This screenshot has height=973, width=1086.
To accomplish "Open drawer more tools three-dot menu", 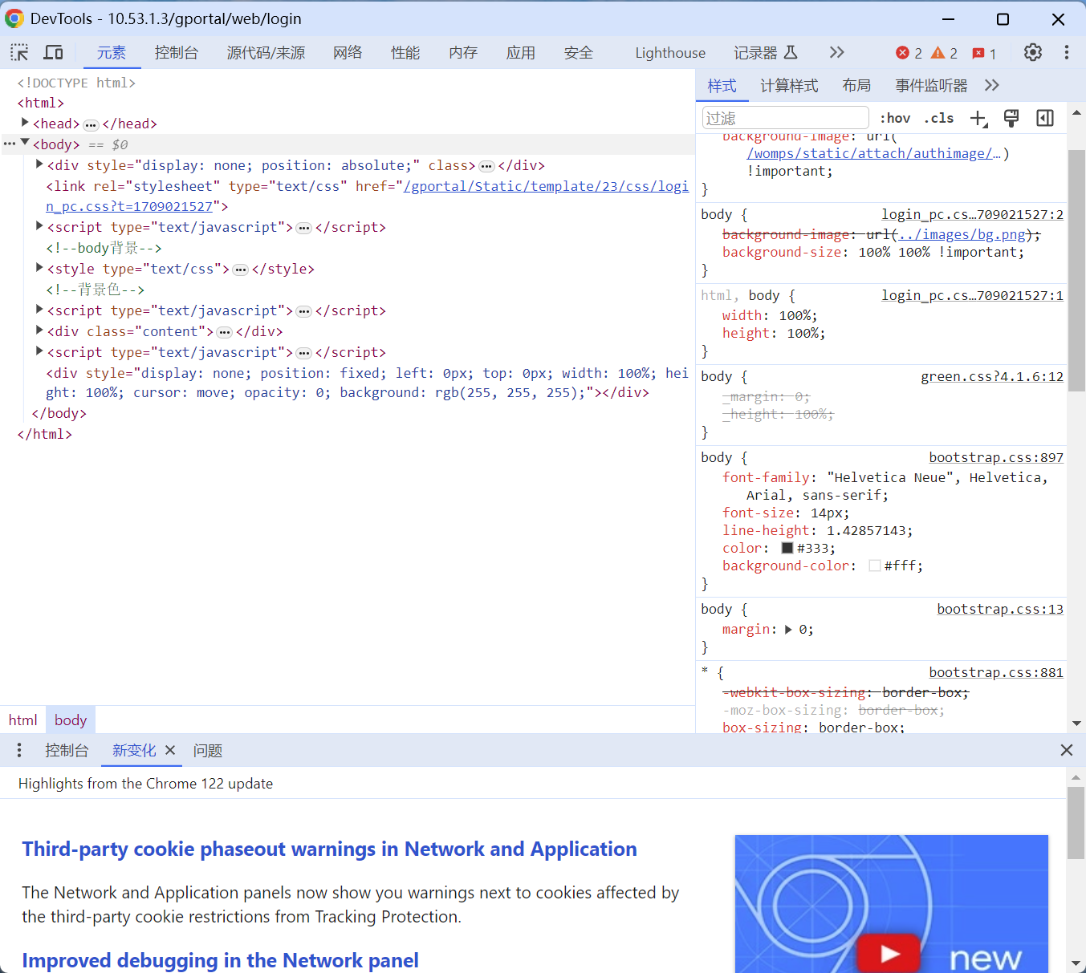I will coord(19,751).
